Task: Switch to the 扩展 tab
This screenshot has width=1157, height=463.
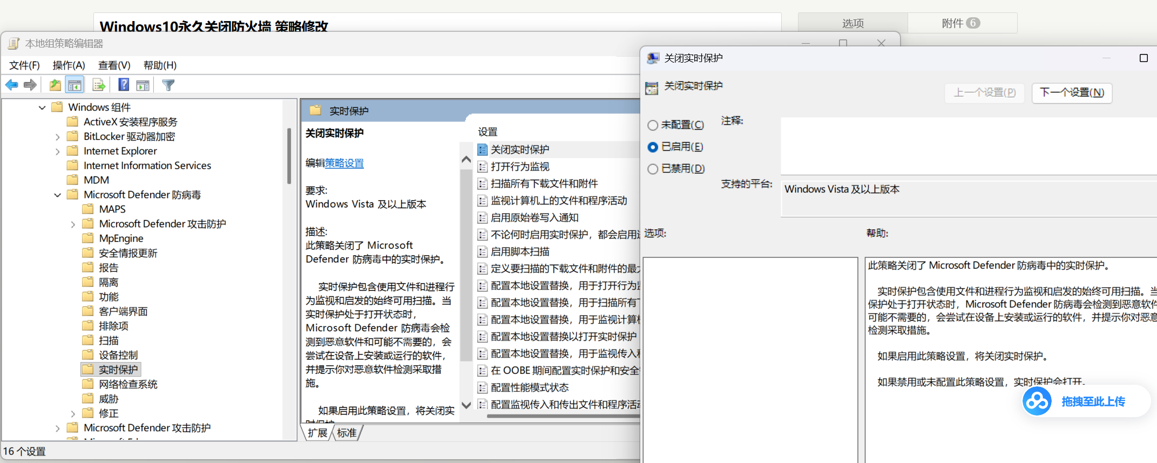Action: [317, 433]
